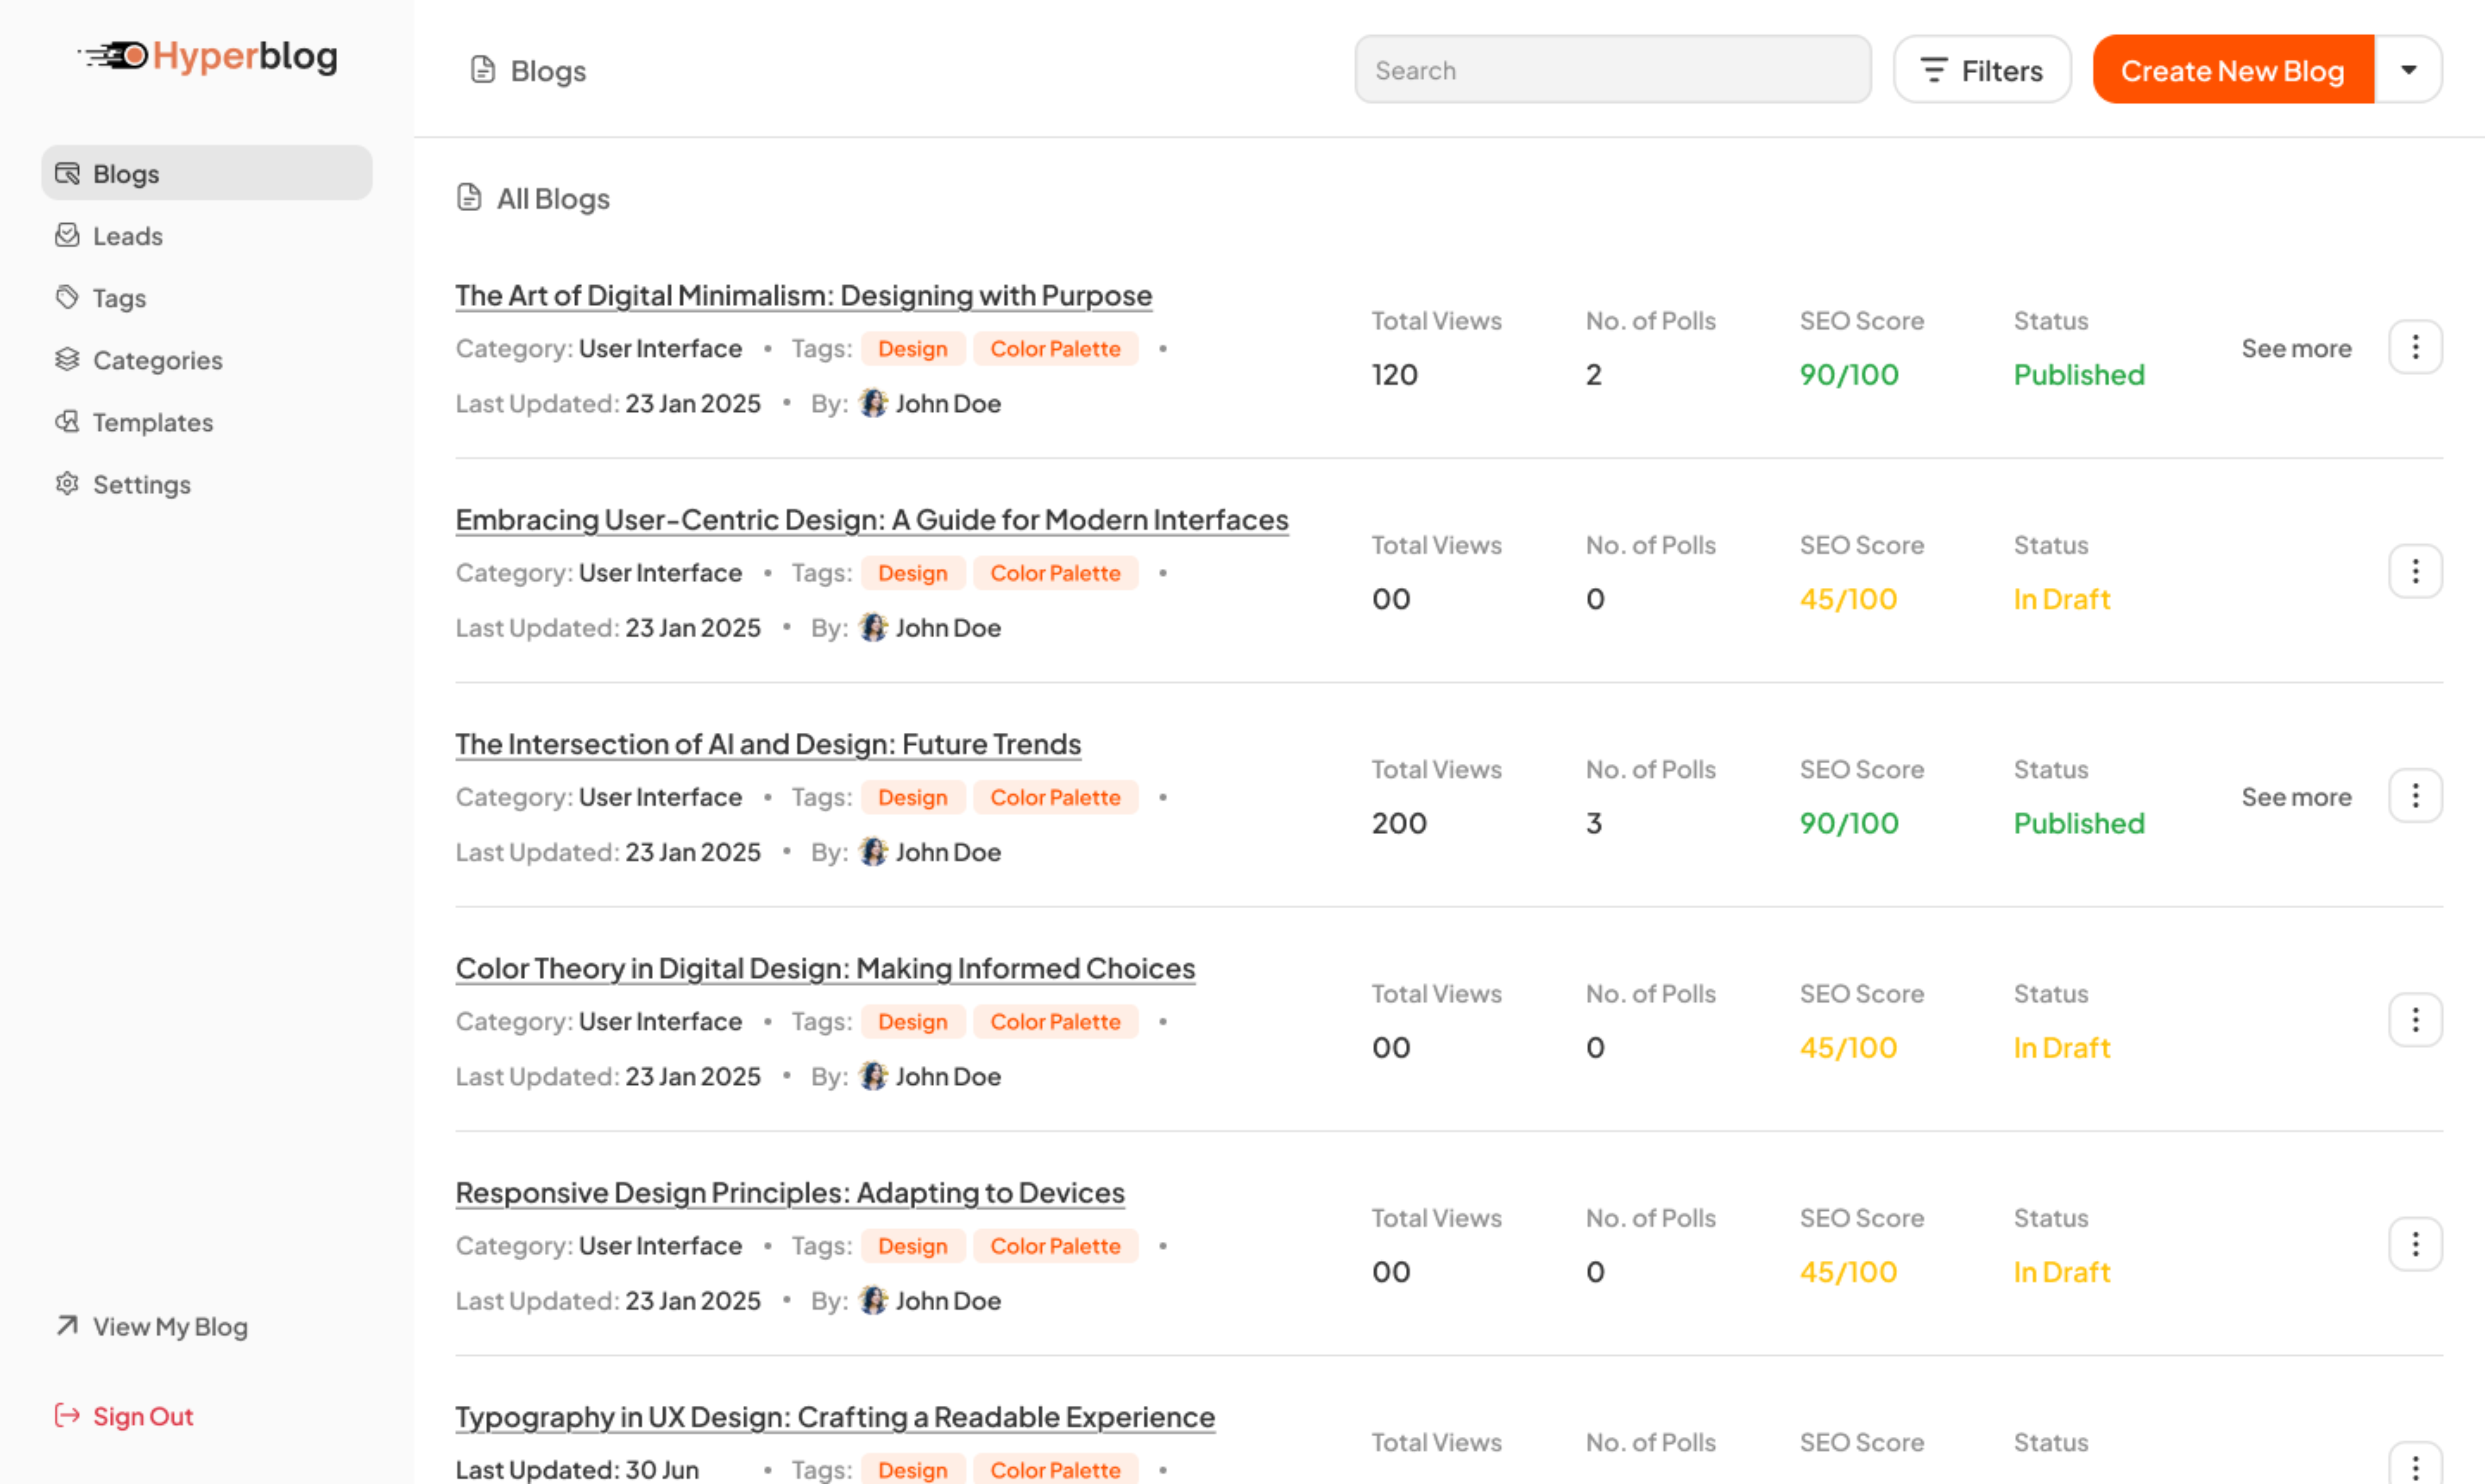Click the View My Blog arrow icon

click(67, 1325)
